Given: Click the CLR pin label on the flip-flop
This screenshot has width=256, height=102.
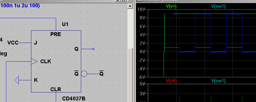Looking at the screenshot, I should (x=56, y=89).
